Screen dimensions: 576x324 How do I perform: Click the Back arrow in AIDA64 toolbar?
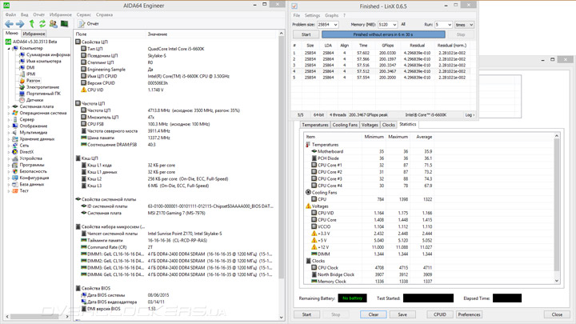pyautogui.click(x=9, y=24)
